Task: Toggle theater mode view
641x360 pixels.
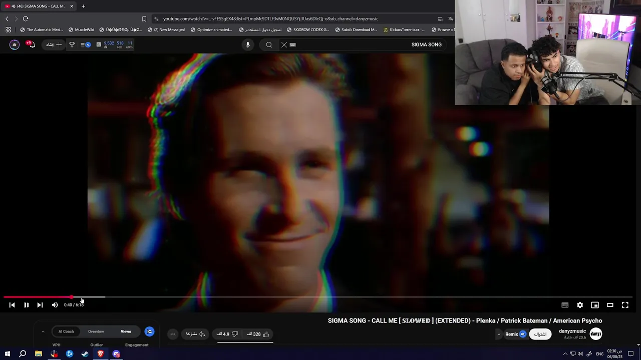Action: pyautogui.click(x=610, y=305)
